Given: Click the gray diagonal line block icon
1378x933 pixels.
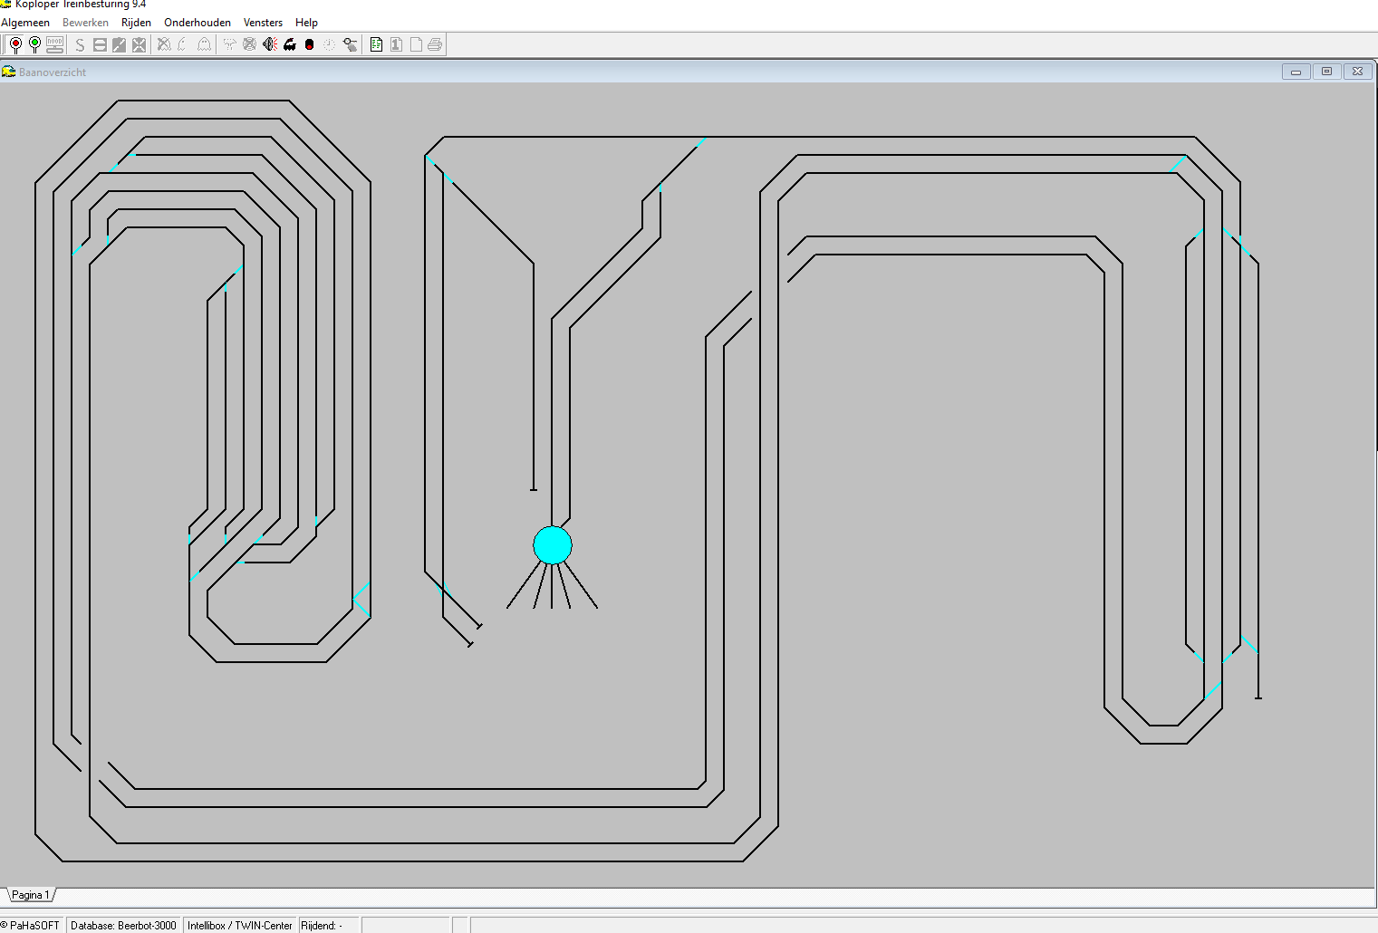Looking at the screenshot, I should point(119,44).
